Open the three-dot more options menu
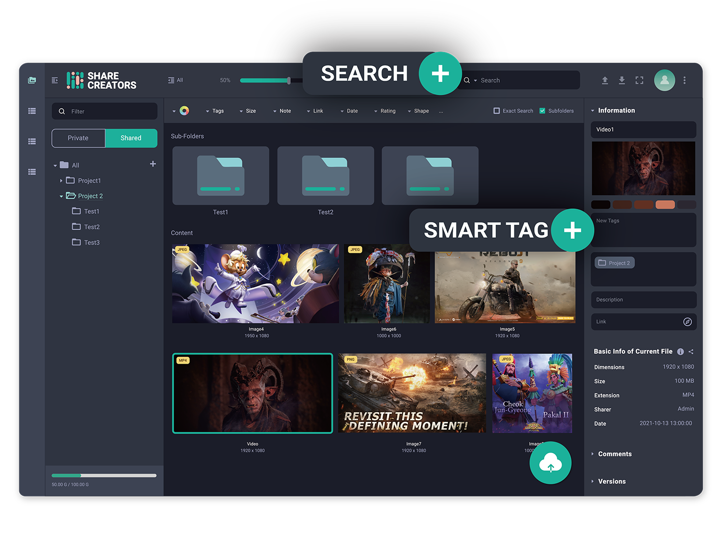This screenshot has width=725, height=558. point(684,80)
